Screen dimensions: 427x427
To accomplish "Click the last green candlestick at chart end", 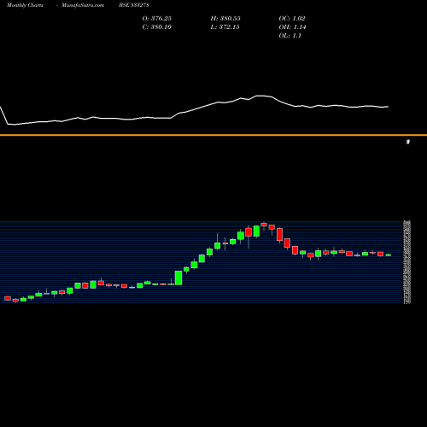I will (389, 255).
